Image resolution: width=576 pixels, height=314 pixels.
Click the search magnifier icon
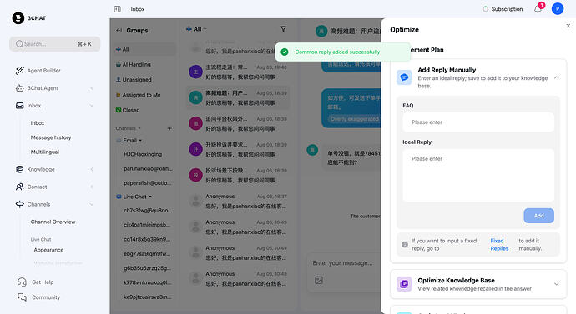coord(19,44)
